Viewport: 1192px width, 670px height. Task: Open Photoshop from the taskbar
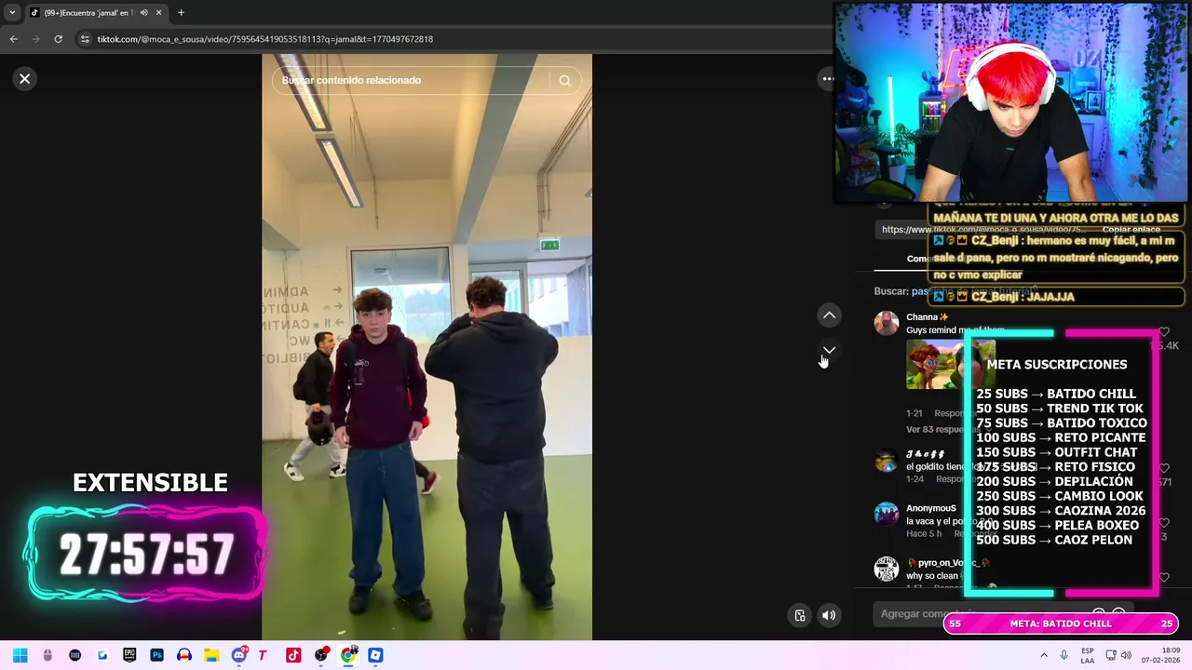click(156, 655)
